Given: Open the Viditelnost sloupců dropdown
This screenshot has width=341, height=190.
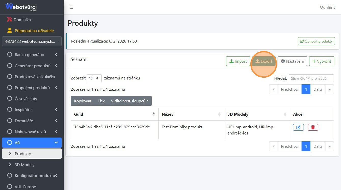Looking at the screenshot, I should 130,101.
